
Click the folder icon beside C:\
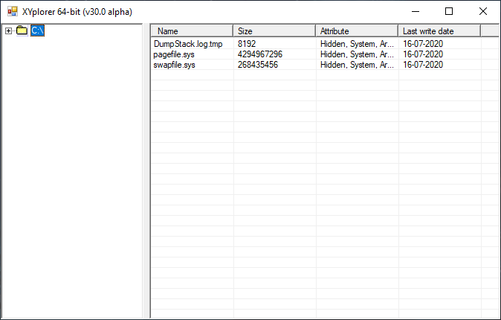pos(22,31)
